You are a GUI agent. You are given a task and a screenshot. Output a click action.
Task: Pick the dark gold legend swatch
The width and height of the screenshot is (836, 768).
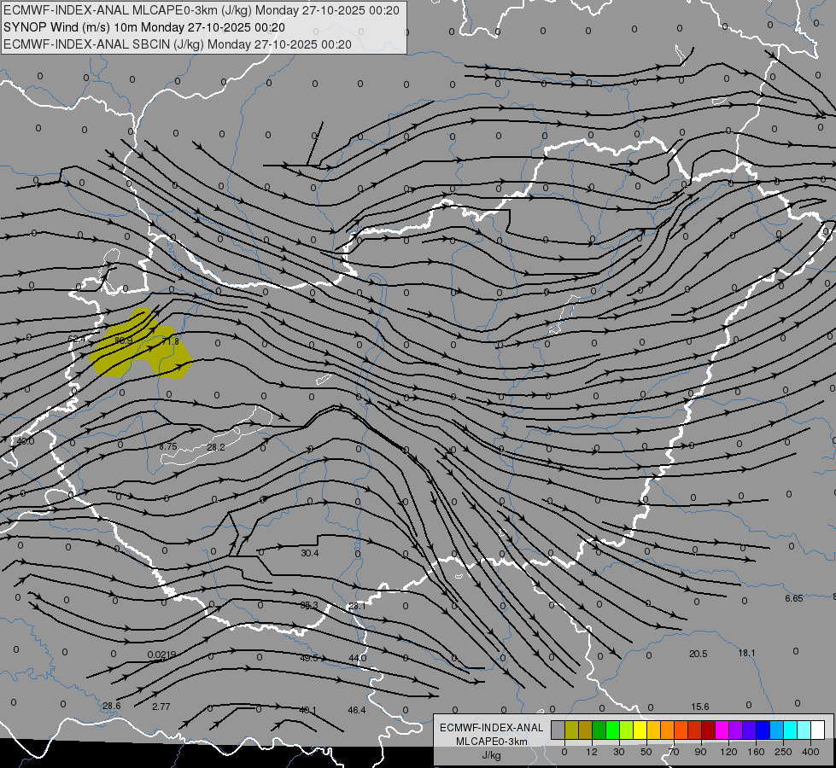point(586,730)
